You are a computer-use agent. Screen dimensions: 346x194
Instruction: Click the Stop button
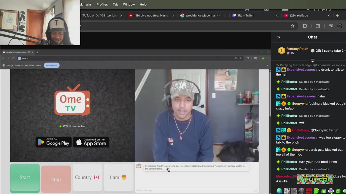[56, 179]
